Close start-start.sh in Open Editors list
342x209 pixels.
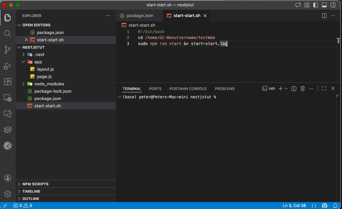click(26, 40)
